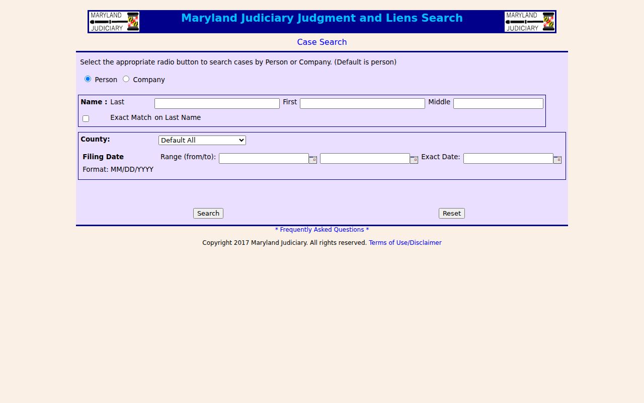
Task: Expand the County dropdown
Action: pos(202,140)
